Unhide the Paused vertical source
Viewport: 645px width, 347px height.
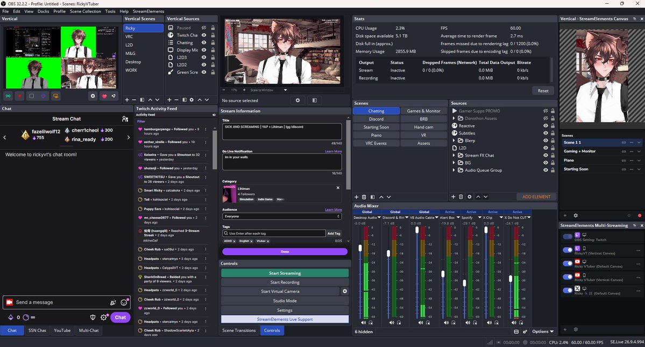[204, 28]
